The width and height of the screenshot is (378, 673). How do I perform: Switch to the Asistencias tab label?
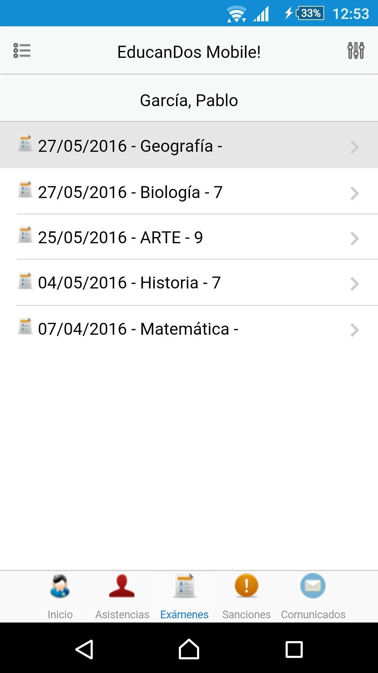[122, 614]
